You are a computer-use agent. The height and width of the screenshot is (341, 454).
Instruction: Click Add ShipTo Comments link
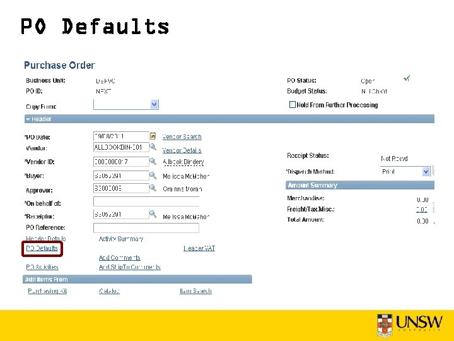point(129,266)
